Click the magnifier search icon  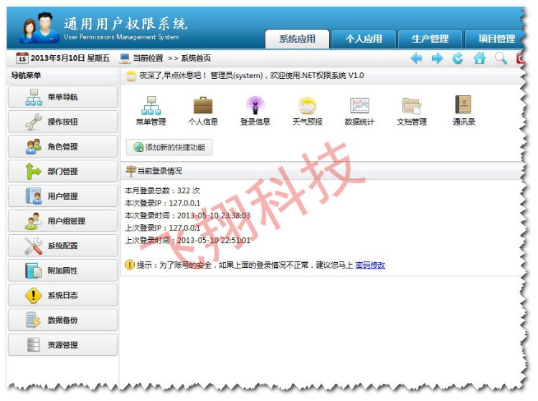click(x=501, y=59)
